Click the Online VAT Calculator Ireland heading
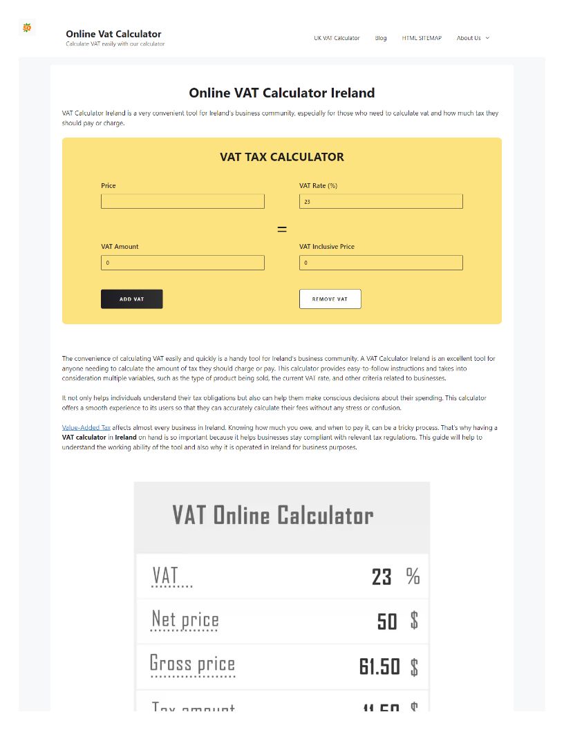Image resolution: width=564 pixels, height=730 pixels. pyautogui.click(x=282, y=93)
